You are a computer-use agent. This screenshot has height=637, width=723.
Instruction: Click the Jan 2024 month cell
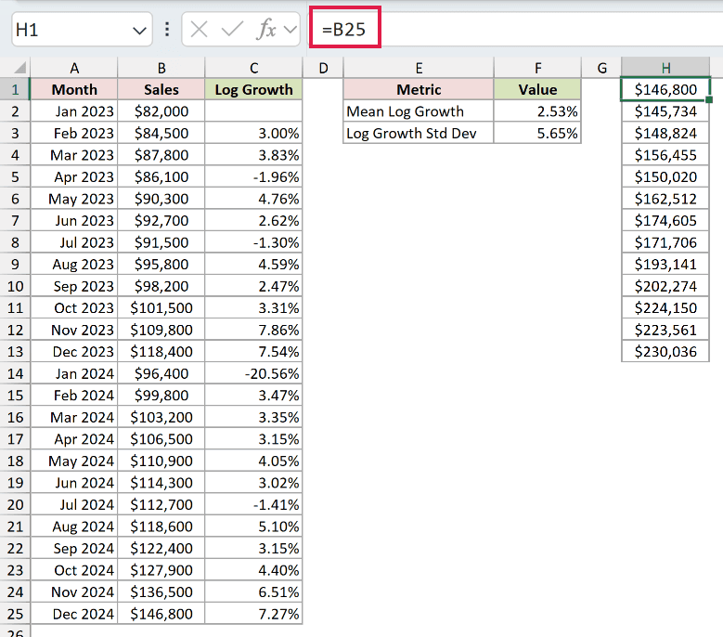74,373
